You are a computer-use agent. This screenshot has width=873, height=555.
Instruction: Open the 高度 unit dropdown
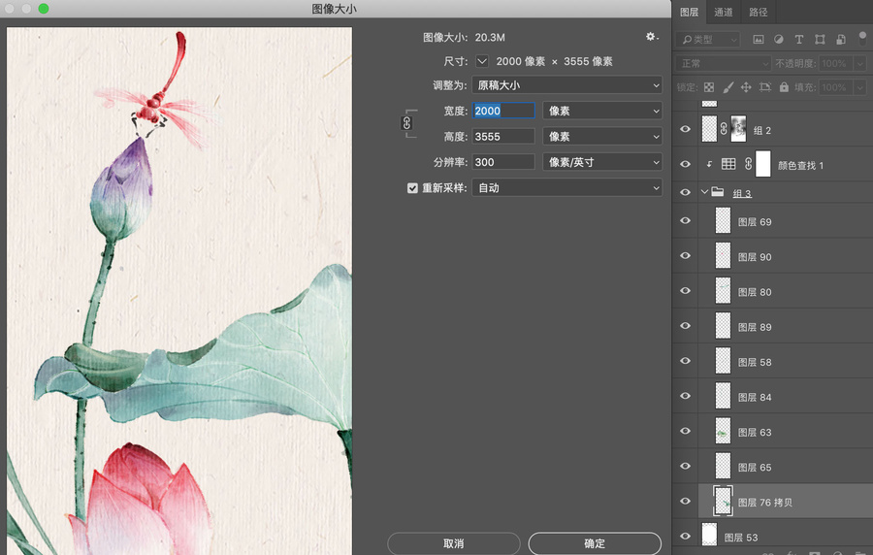coord(602,137)
